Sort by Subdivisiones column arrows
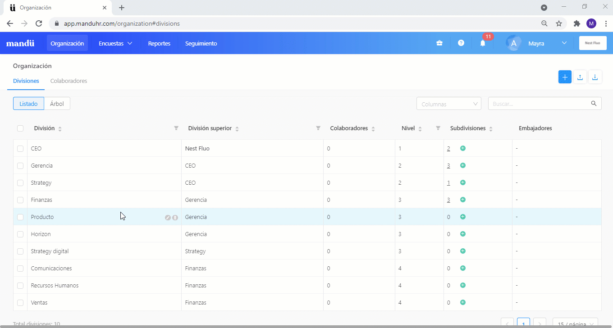The height and width of the screenshot is (328, 613). (x=491, y=129)
